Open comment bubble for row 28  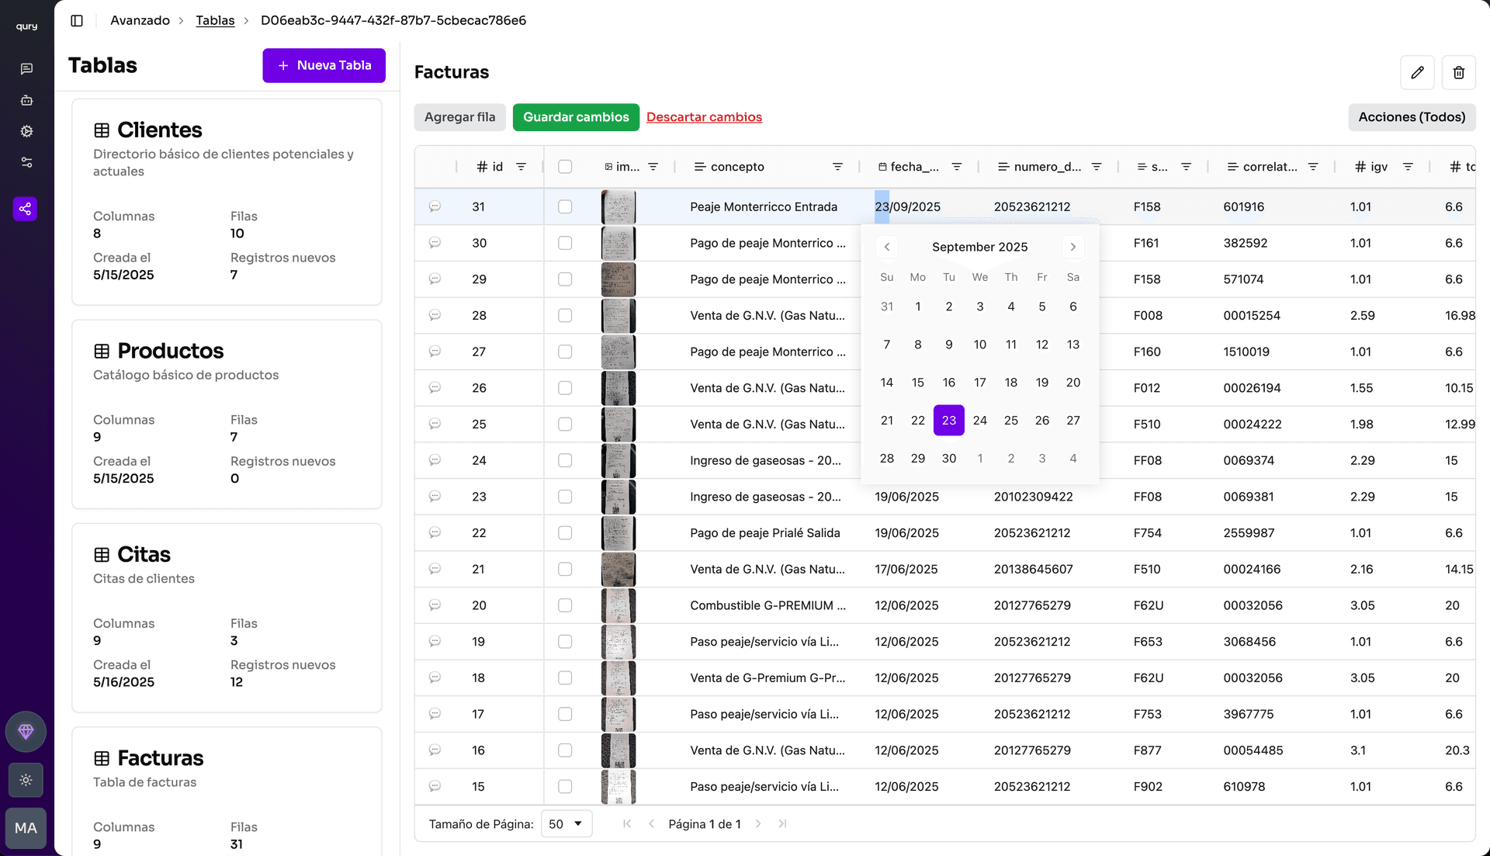435,315
